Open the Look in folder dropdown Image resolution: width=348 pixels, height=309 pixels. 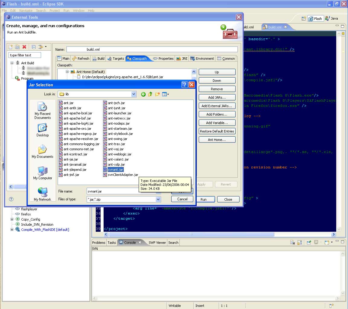[x=134, y=94]
